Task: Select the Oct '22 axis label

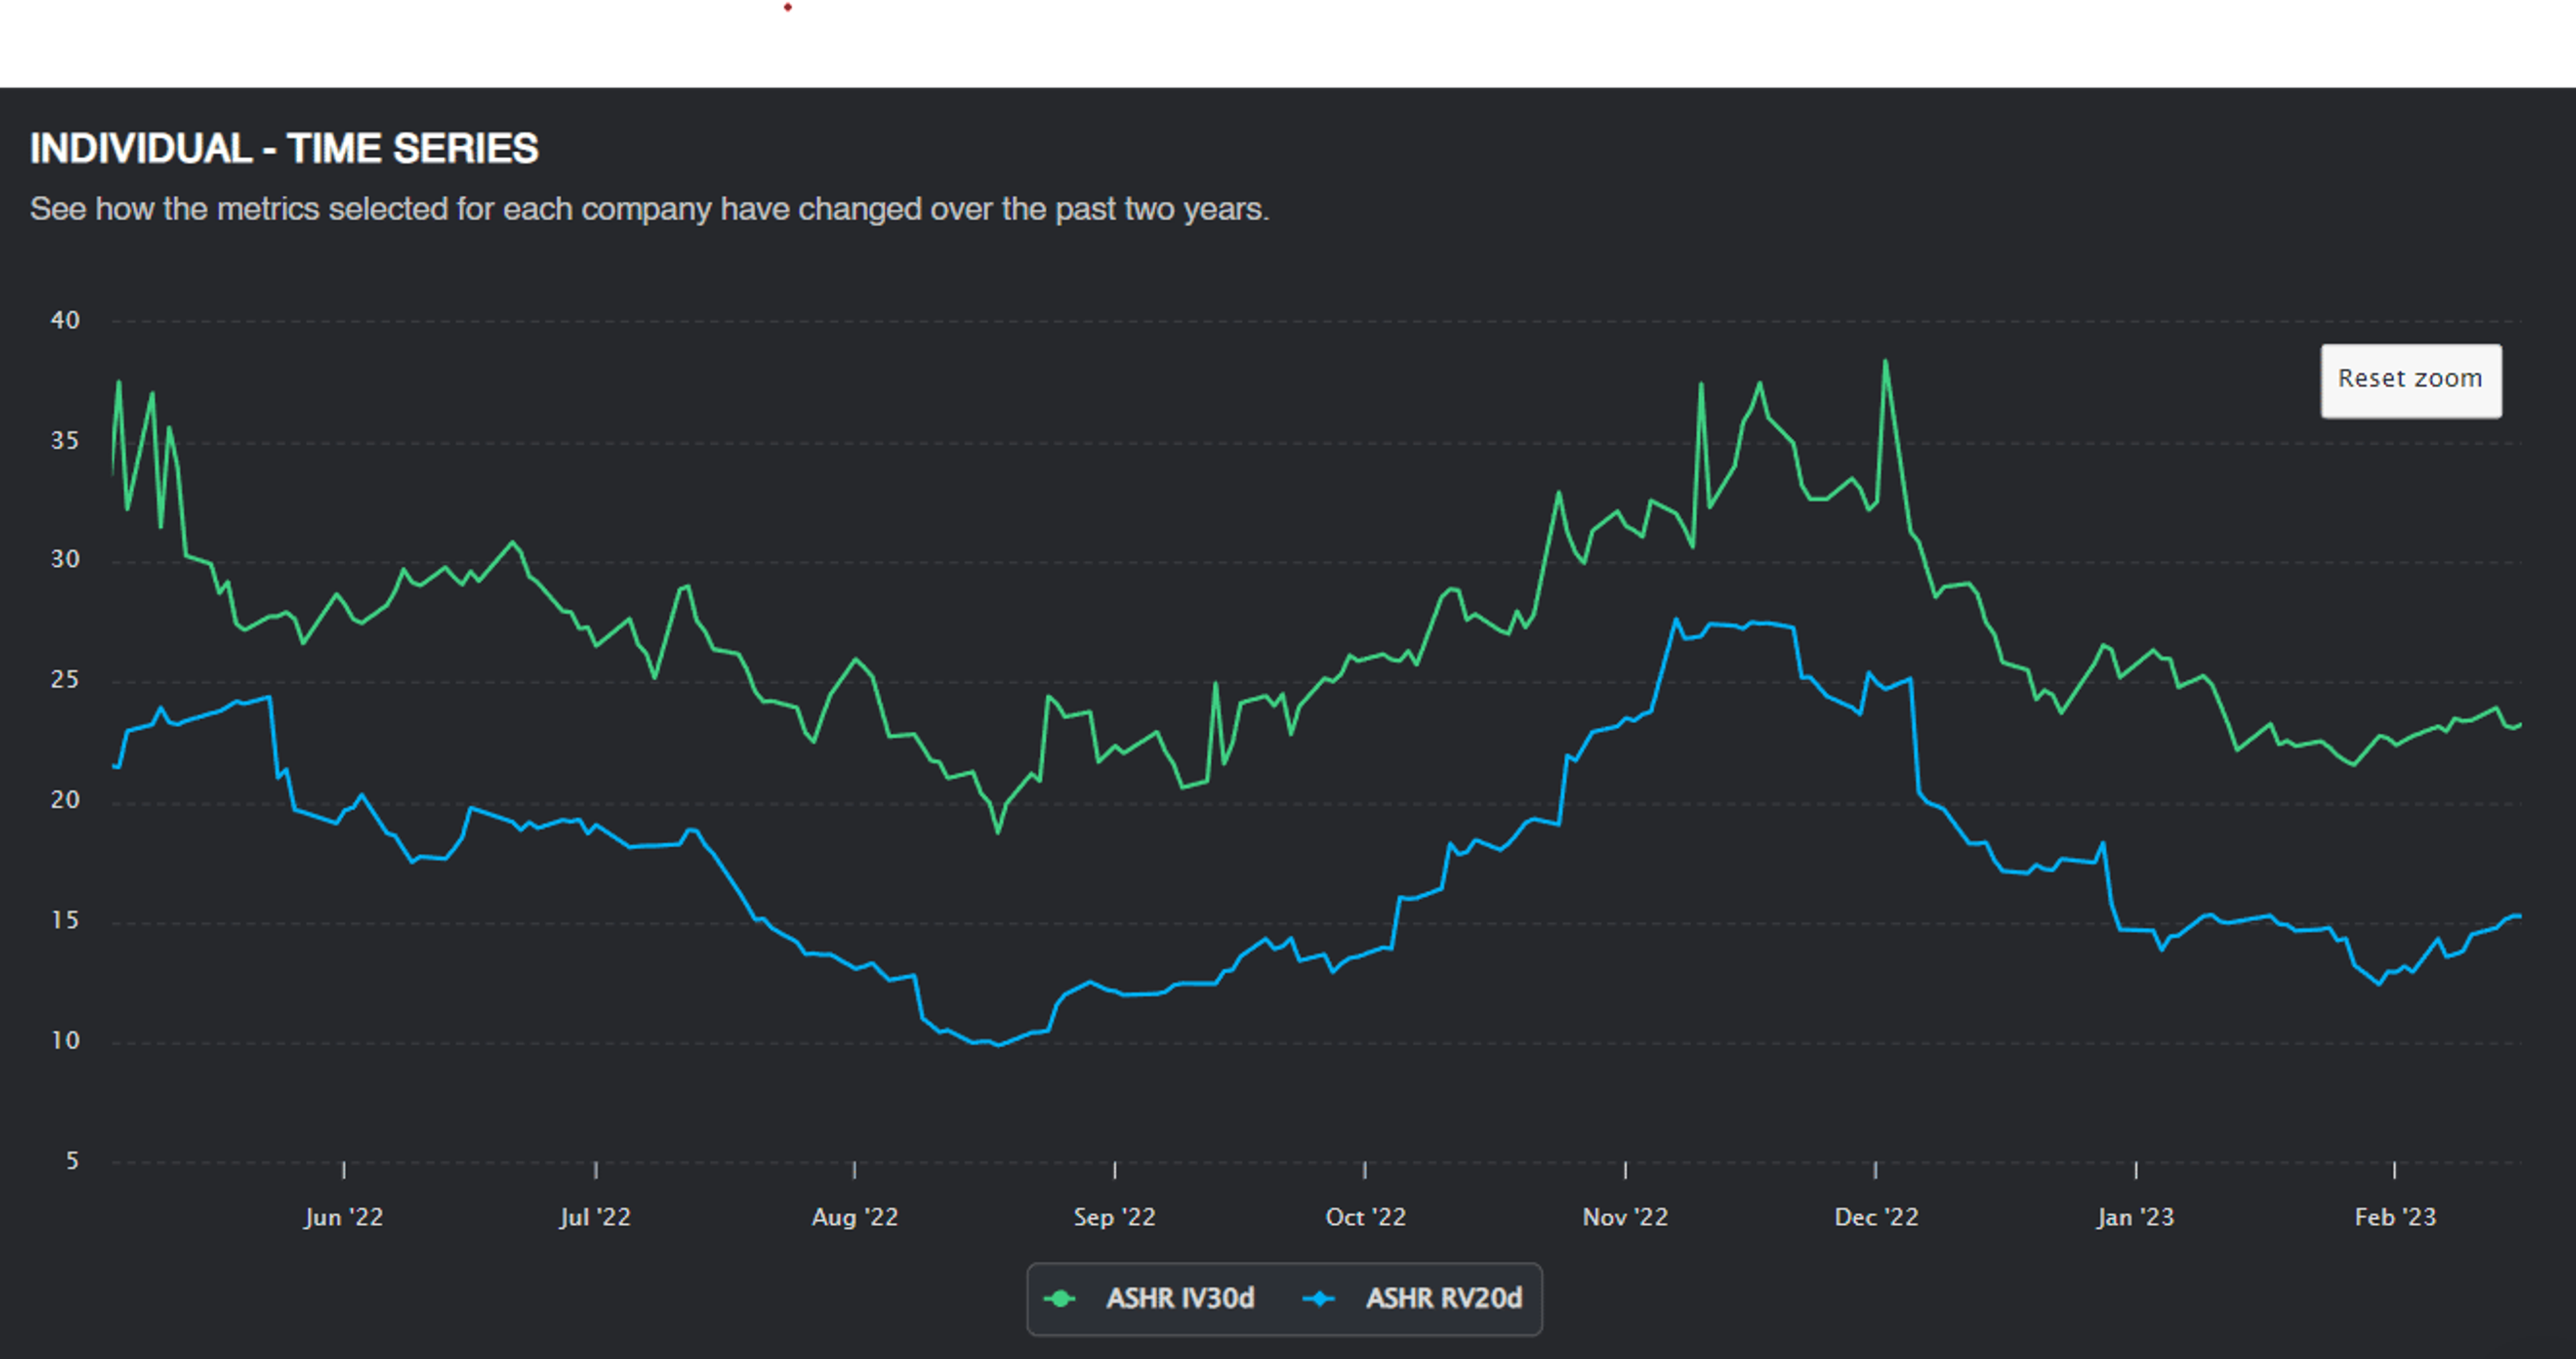Action: 1365,1217
